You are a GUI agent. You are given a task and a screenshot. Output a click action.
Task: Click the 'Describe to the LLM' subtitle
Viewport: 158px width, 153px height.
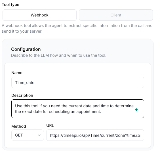59,55
